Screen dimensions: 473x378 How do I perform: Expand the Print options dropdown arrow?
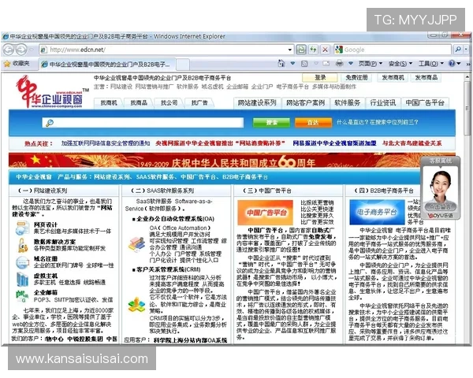pos(351,63)
